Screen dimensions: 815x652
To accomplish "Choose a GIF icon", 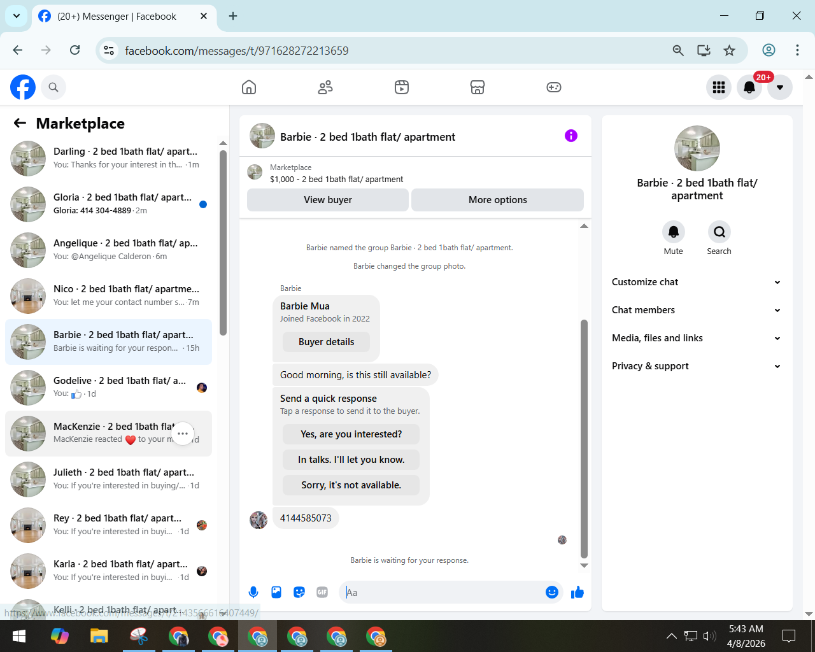I will tap(322, 592).
